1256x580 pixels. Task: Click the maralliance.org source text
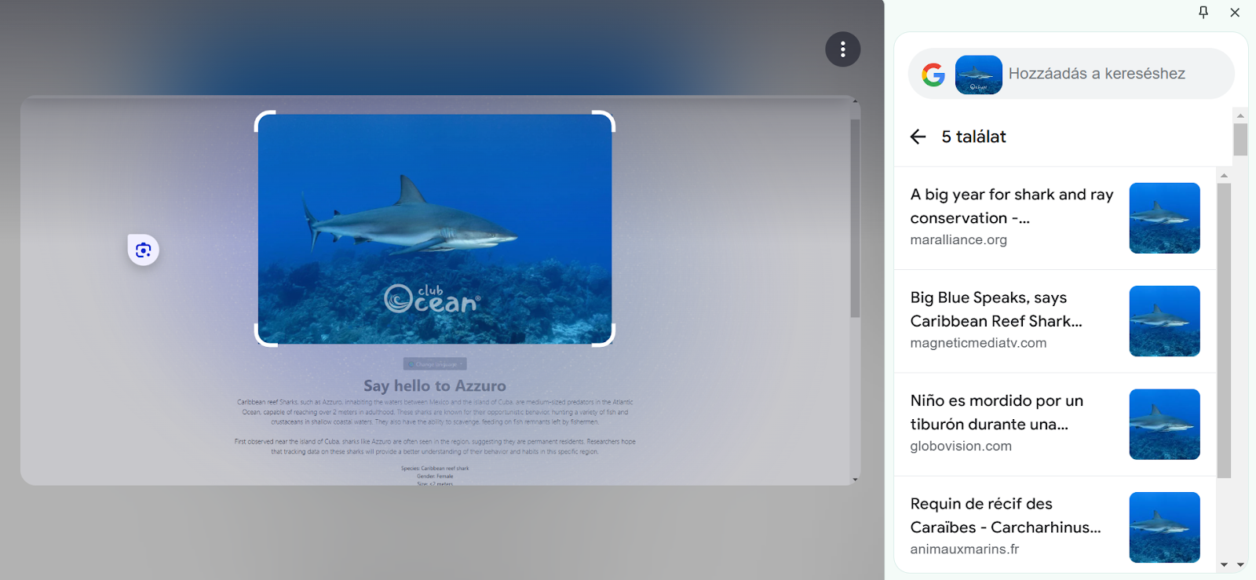[958, 239]
